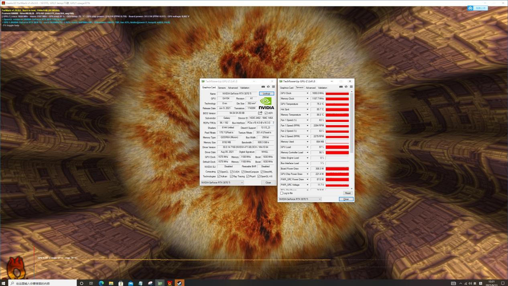Click the Lookup button
This screenshot has width=508, height=286.
pos(266,93)
